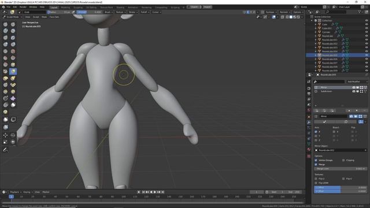Screen dimensions: 370x208
Task: Enable Mirror modifier Z axis checkbox
Action: (316, 140)
